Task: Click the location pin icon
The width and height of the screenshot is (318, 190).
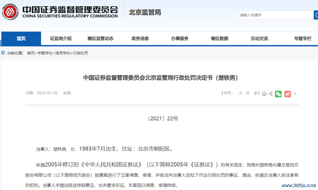Action: [3, 53]
